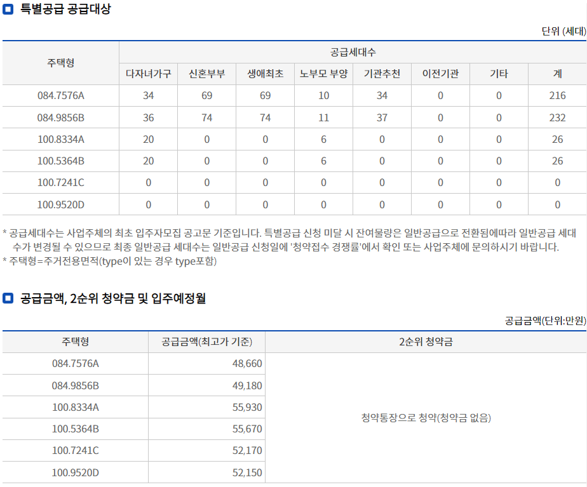Click price '52,150' for 100.9520D
This screenshot has width=587, height=487.
pos(247,473)
